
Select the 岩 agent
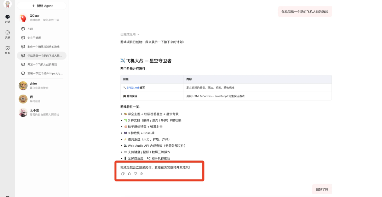click(x=42, y=99)
